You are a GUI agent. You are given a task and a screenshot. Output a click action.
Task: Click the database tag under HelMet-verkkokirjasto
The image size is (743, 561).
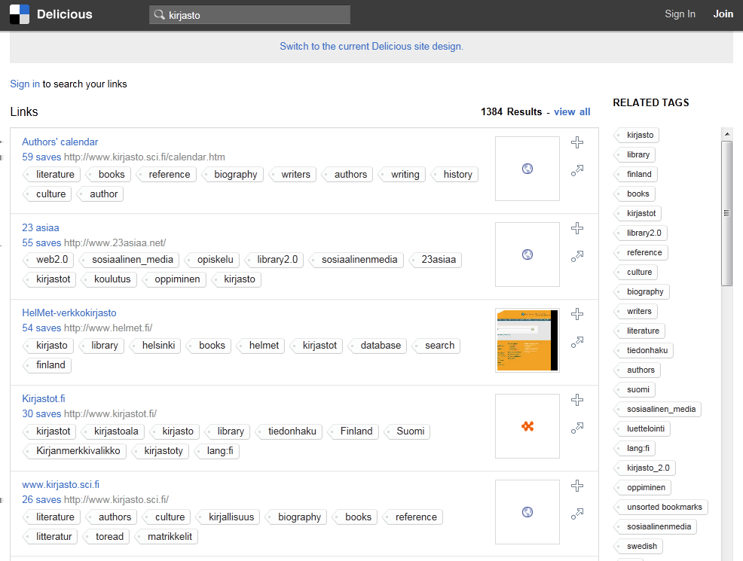tap(378, 346)
